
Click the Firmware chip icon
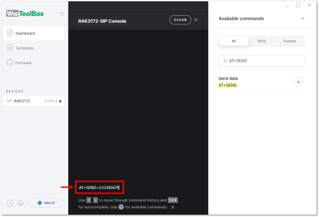click(x=10, y=63)
